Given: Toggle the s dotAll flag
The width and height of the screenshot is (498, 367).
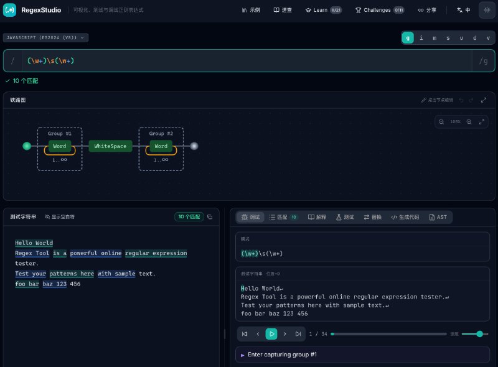Looking at the screenshot, I should 448,38.
